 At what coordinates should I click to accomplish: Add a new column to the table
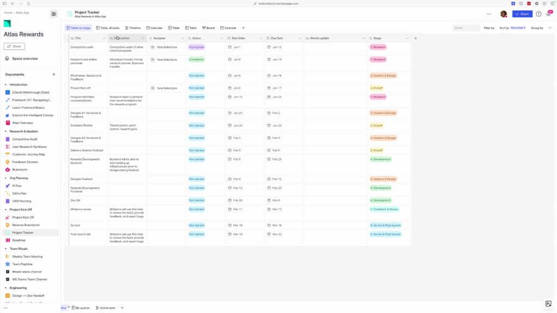(416, 39)
